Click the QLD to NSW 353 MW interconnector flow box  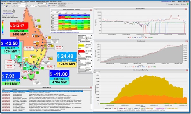[x=29, y=48]
